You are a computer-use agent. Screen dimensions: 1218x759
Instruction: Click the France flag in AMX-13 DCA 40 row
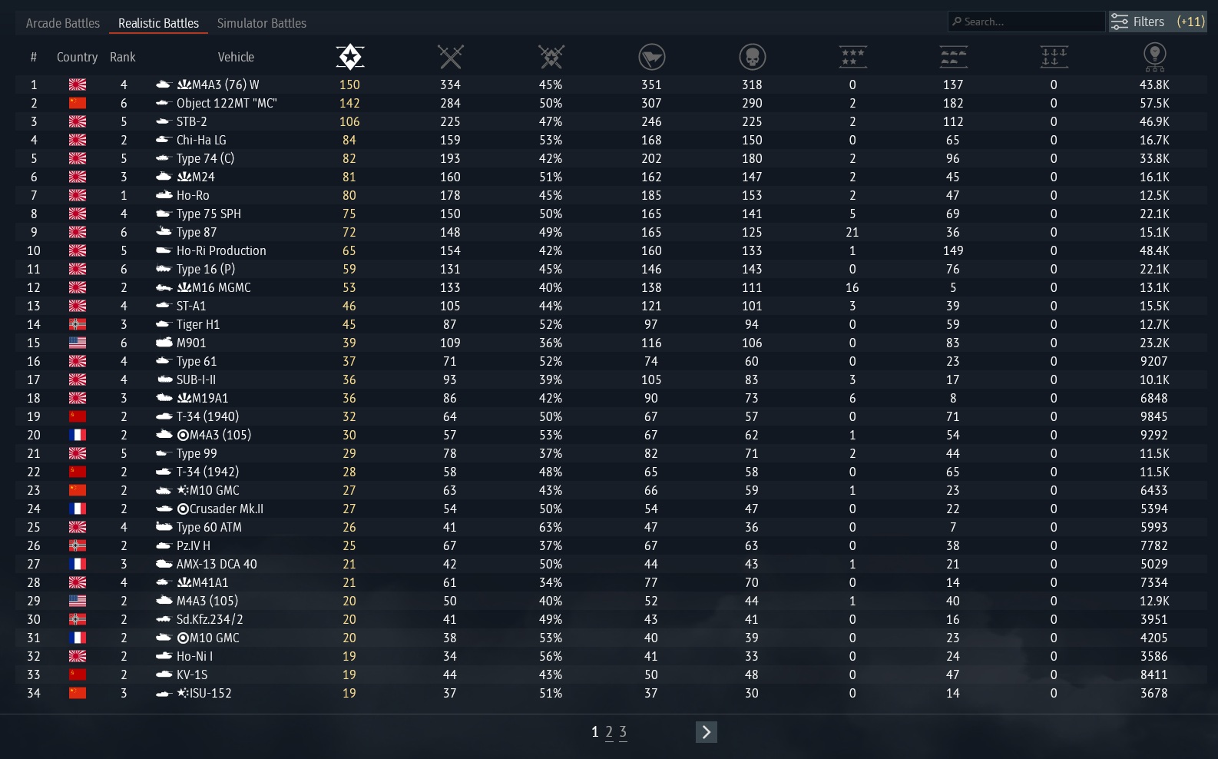pos(78,564)
